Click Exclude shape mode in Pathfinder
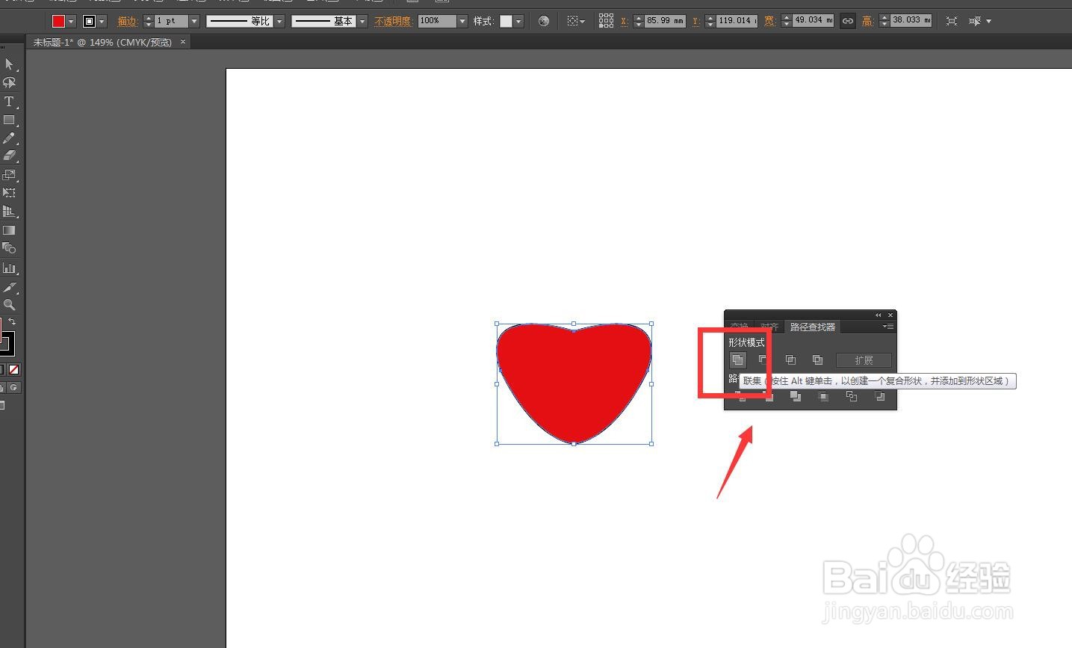Screen dimensions: 1072x648 (x=817, y=360)
